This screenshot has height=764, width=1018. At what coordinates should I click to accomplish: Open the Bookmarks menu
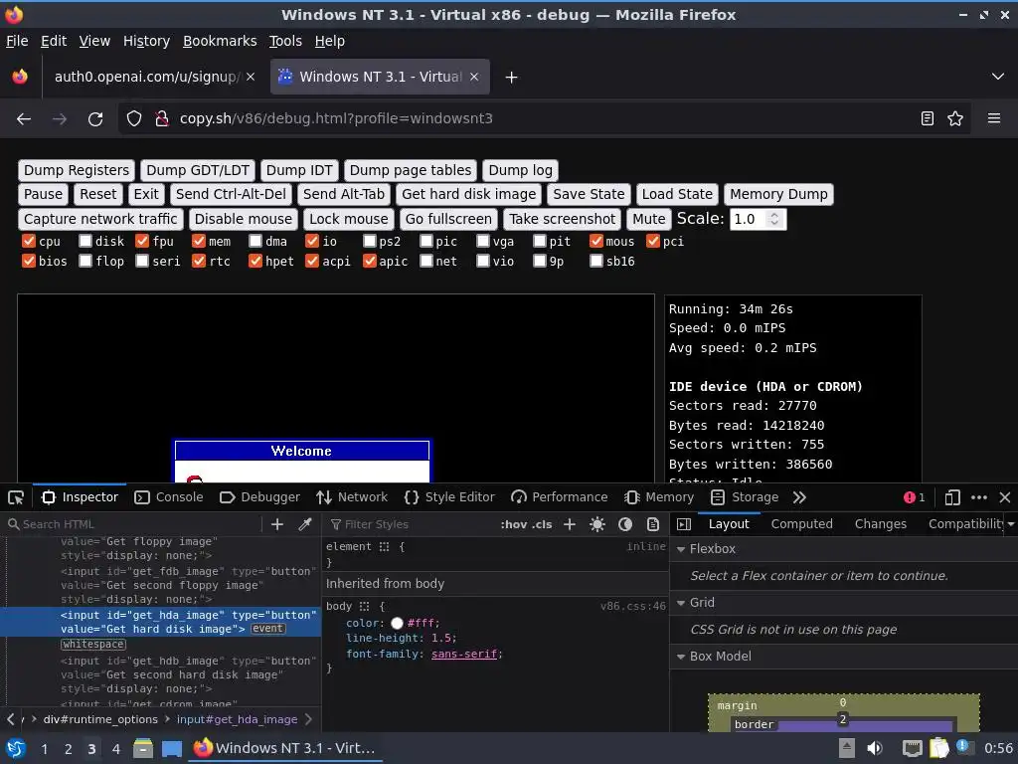pyautogui.click(x=220, y=41)
